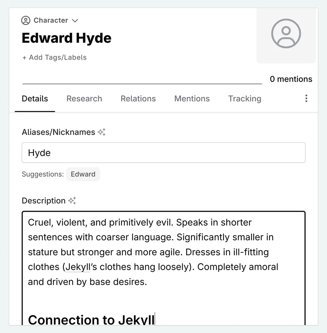The height and width of the screenshot is (333, 327).
Task: Click Add Tags/Labels
Action: point(54,57)
